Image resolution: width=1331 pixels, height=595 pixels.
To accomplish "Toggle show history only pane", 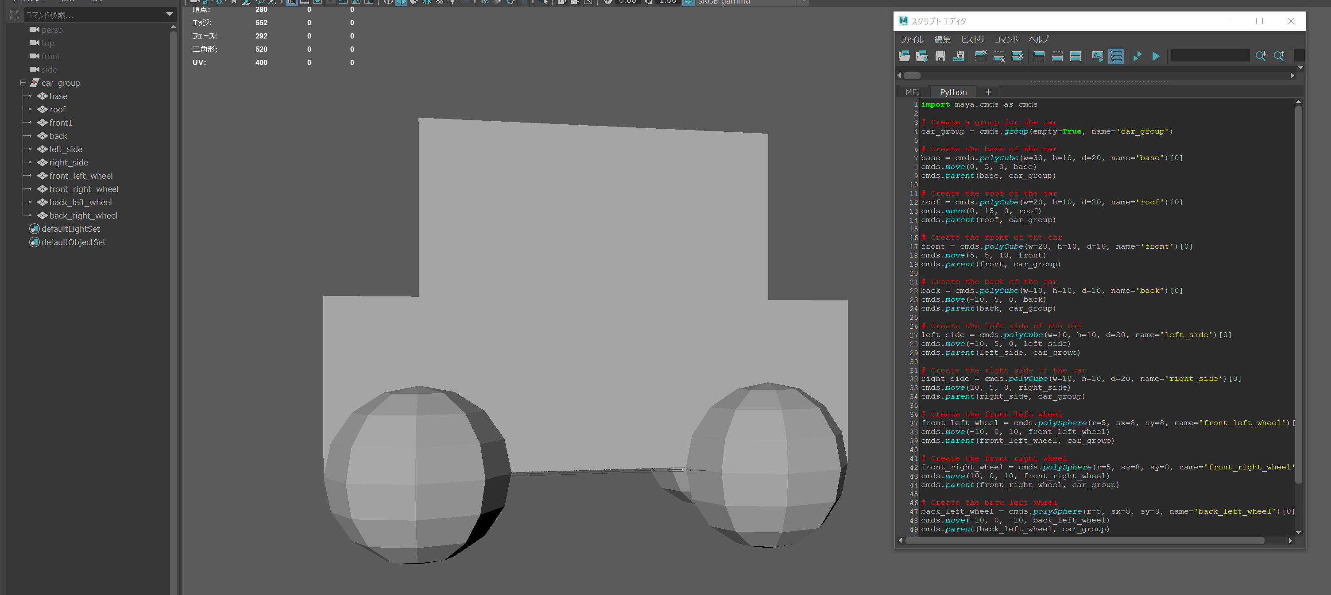I will (x=1039, y=56).
